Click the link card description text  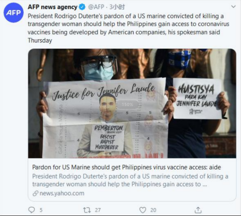coord(130,180)
